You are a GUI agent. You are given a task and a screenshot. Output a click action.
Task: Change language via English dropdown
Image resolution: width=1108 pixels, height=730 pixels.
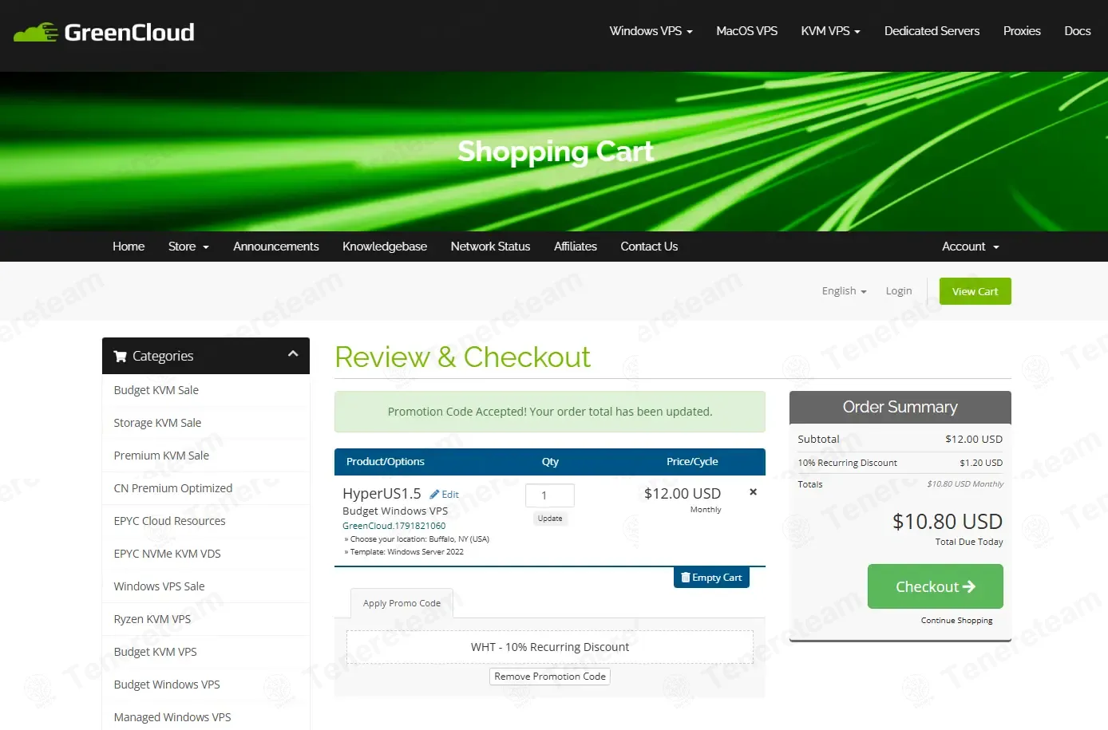(844, 291)
